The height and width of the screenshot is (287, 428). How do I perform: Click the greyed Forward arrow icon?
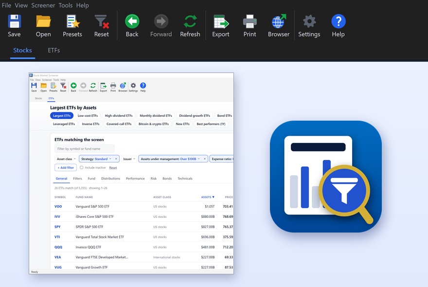(161, 21)
